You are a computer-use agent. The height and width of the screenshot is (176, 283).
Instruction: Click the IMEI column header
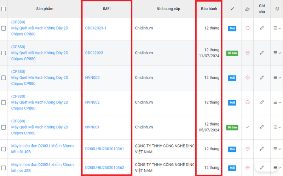106,9
